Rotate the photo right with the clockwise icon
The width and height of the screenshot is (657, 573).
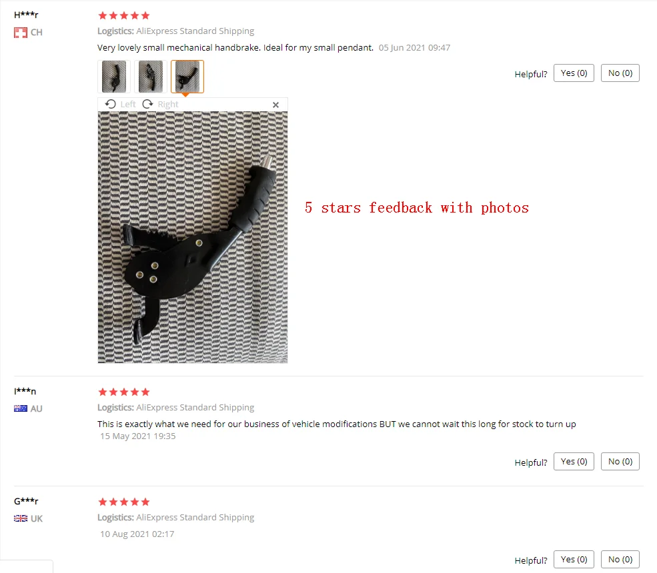pyautogui.click(x=147, y=104)
